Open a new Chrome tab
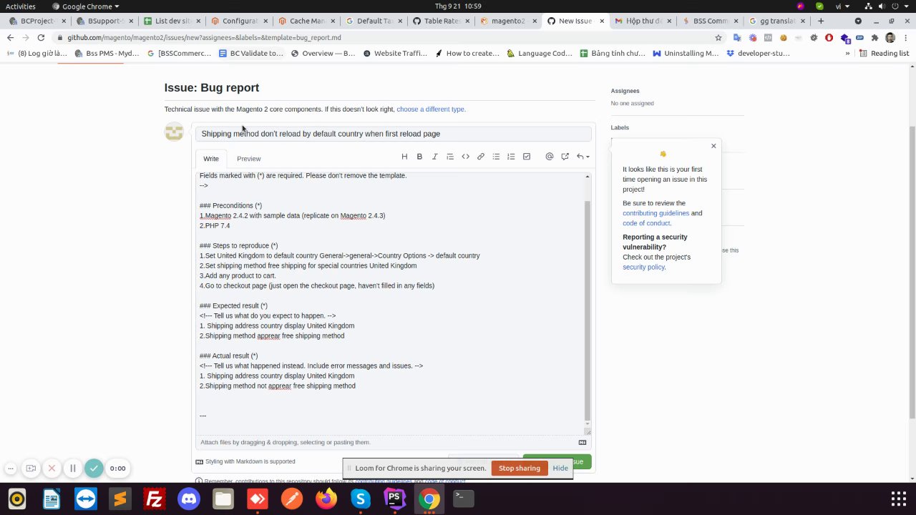 tap(821, 21)
